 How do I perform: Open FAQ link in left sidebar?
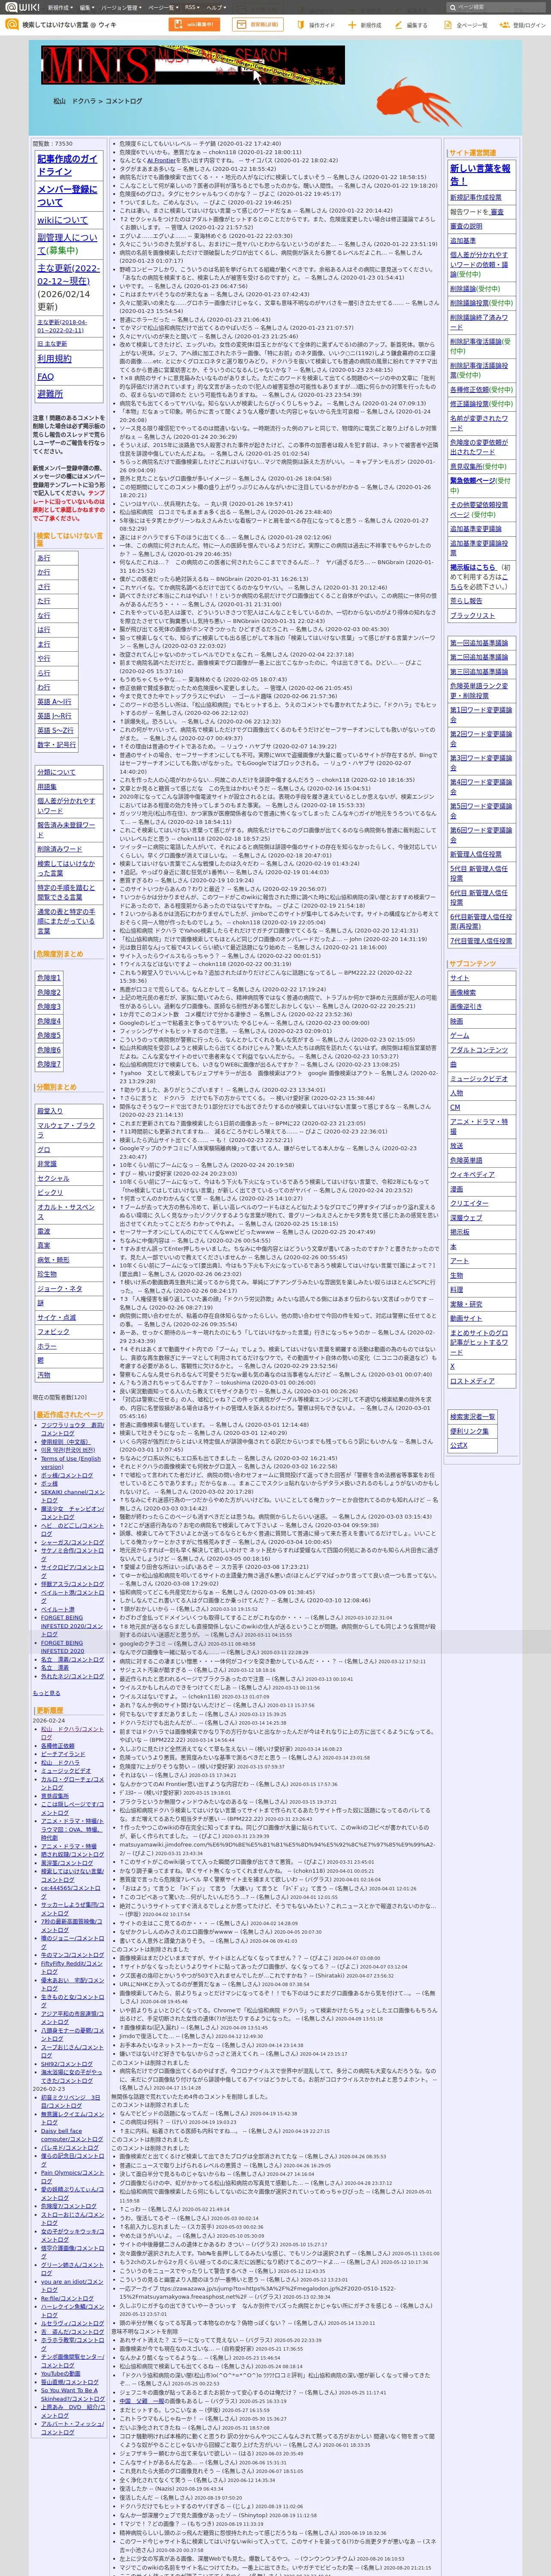tap(45, 376)
